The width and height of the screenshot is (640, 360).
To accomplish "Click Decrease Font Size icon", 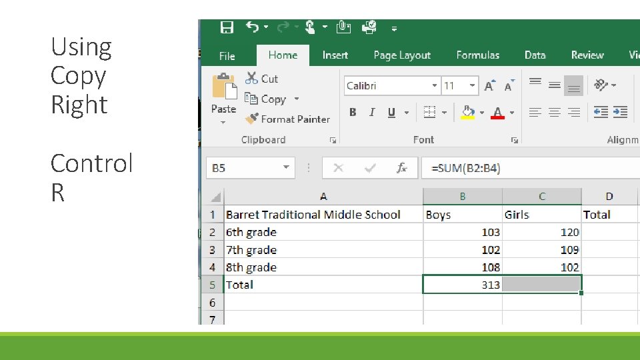I will (x=509, y=85).
